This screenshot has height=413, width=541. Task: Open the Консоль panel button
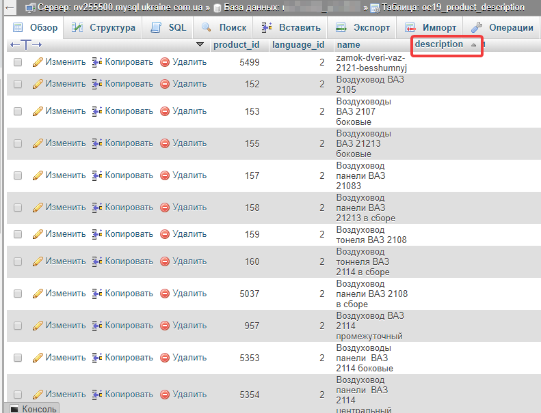[x=33, y=408]
